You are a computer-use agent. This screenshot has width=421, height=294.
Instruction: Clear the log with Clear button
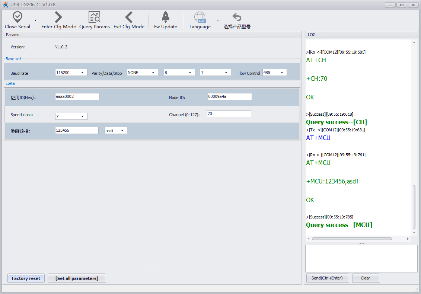[x=366, y=278]
